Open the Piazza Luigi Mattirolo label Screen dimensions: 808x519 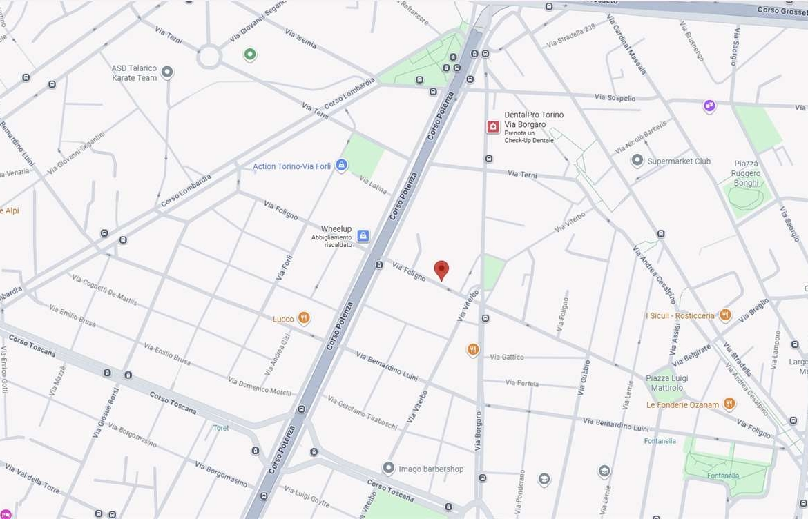tap(667, 383)
